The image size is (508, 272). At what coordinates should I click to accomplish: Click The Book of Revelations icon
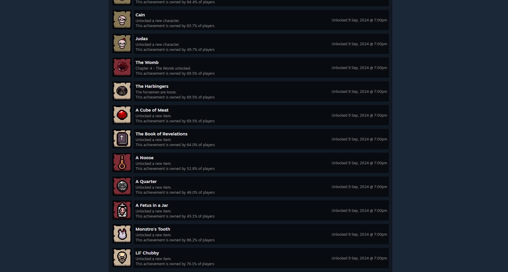122,139
